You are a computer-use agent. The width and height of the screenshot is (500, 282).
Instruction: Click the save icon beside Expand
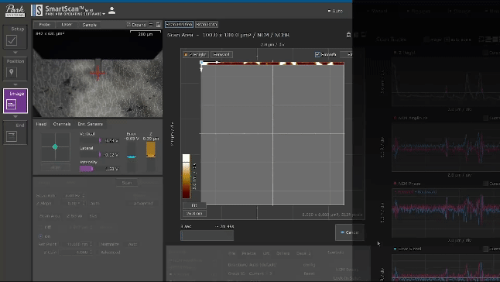[159, 25]
